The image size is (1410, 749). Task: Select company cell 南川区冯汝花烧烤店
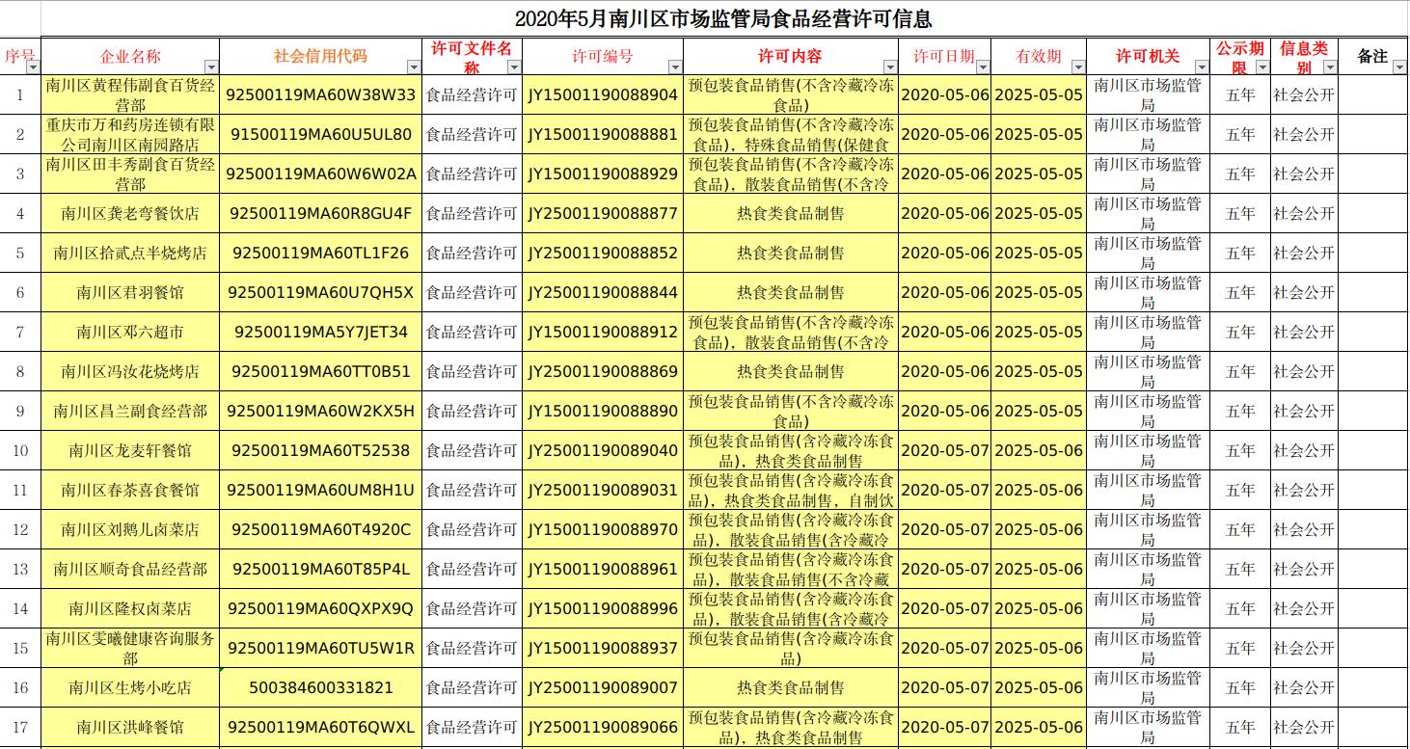pyautogui.click(x=130, y=371)
